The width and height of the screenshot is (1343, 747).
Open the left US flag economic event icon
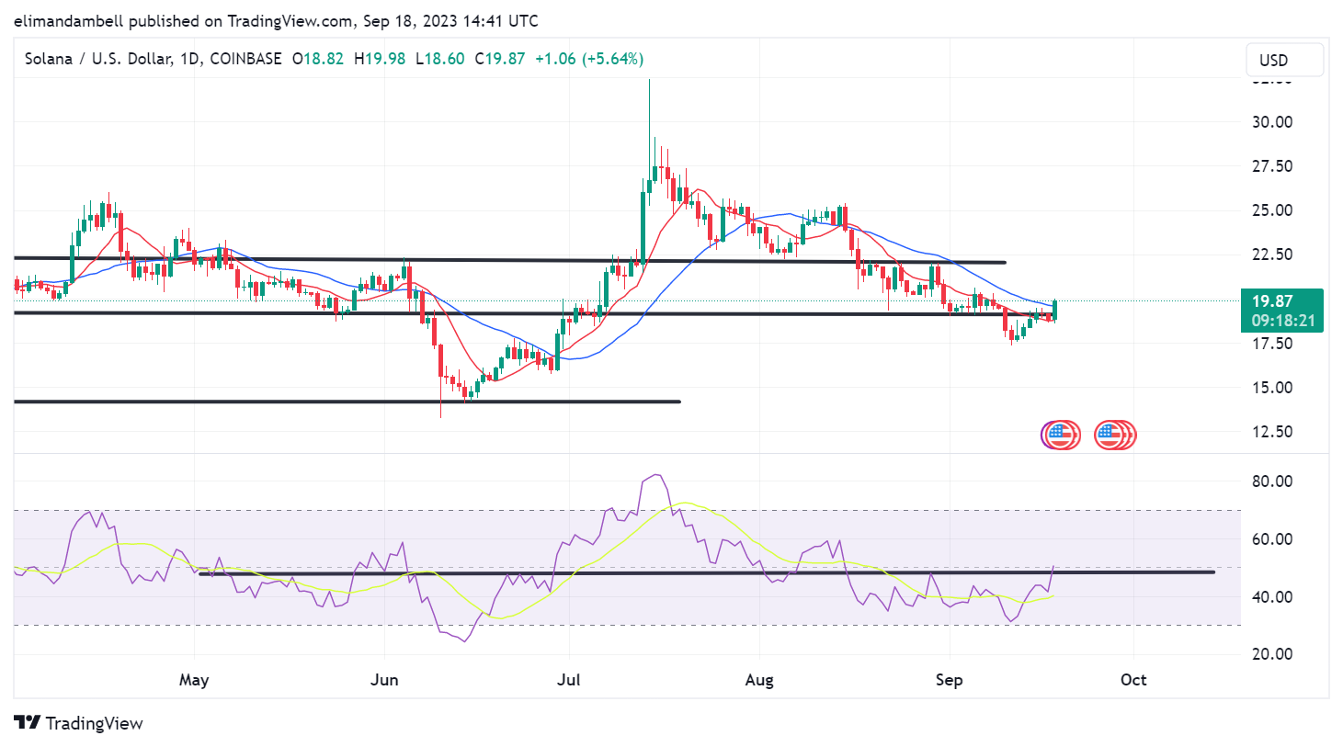pos(1061,435)
